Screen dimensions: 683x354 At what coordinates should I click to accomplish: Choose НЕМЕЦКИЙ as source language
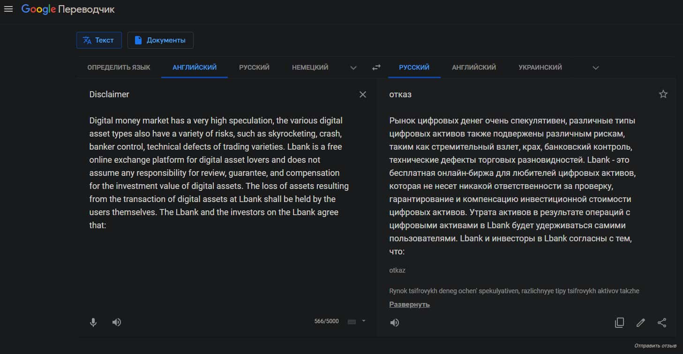[310, 67]
